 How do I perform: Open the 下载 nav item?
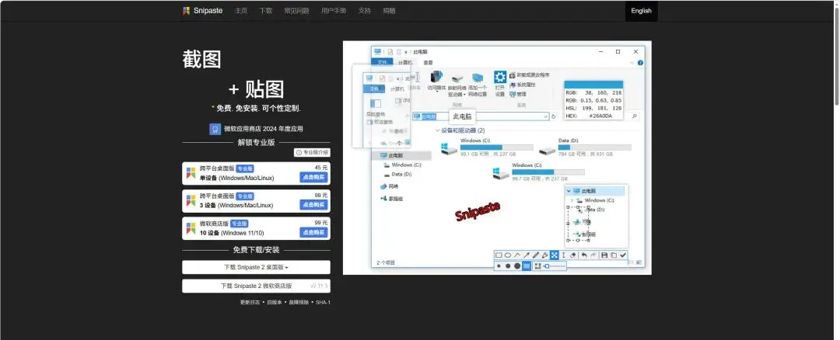[266, 11]
